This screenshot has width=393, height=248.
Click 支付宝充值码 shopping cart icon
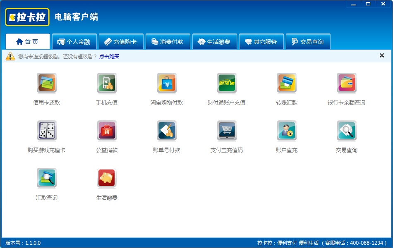227,131
